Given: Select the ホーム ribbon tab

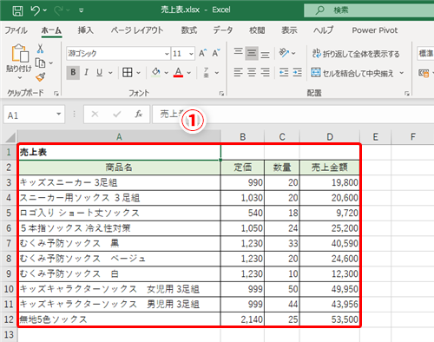Looking at the screenshot, I should [x=51, y=30].
